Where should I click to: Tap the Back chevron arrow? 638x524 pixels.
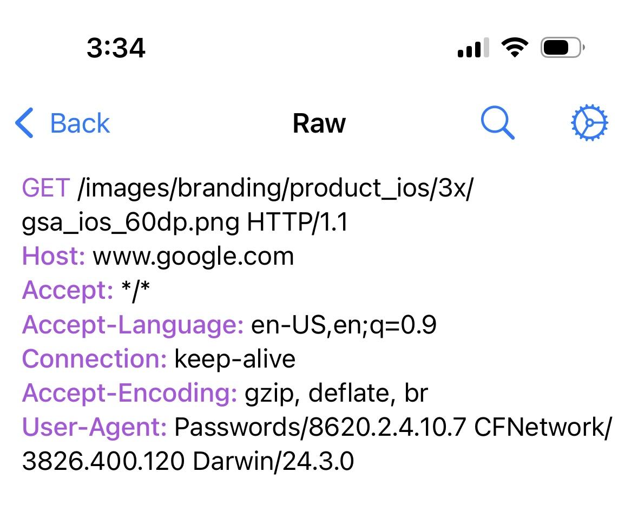(x=24, y=123)
